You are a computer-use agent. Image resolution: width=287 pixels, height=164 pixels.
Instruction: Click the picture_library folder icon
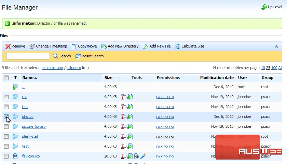(15, 126)
